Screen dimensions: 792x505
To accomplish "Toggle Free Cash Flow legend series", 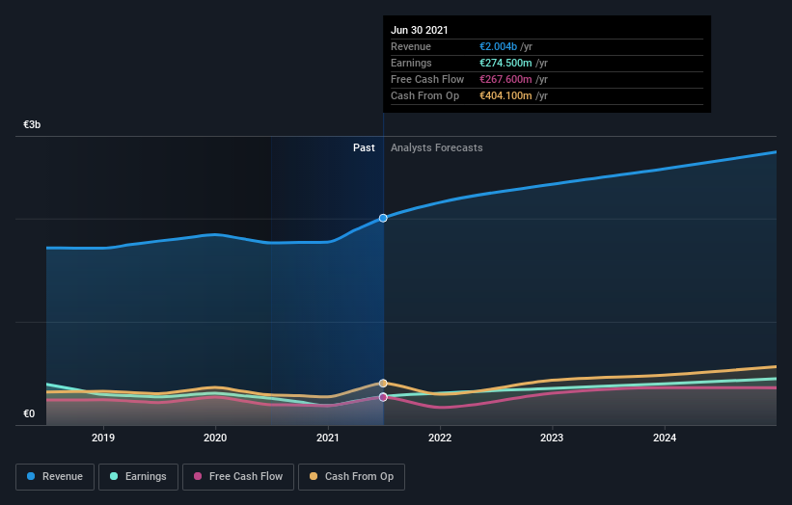I will [238, 477].
